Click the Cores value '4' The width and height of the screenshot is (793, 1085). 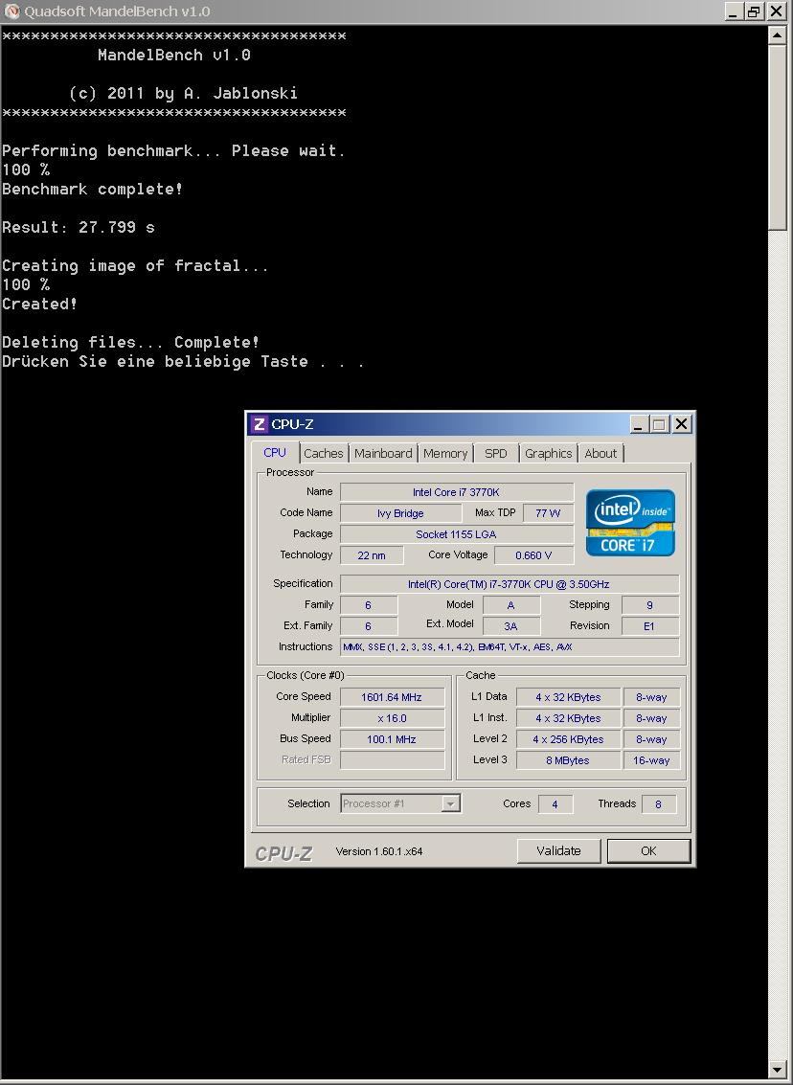555,804
